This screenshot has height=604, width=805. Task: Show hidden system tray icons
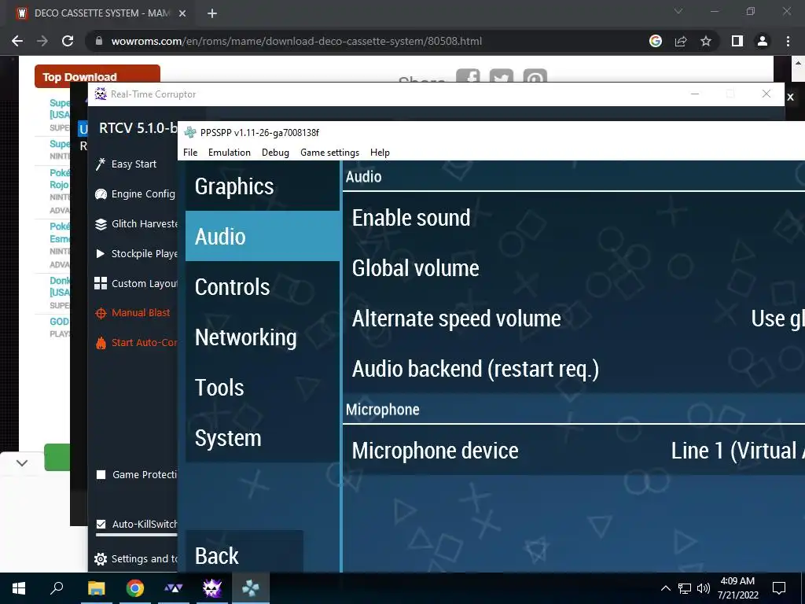665,588
